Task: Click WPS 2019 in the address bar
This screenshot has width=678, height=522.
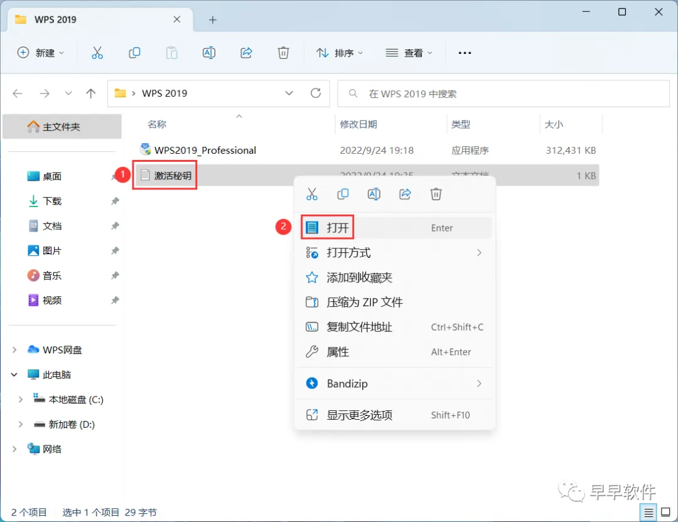Action: coord(164,93)
